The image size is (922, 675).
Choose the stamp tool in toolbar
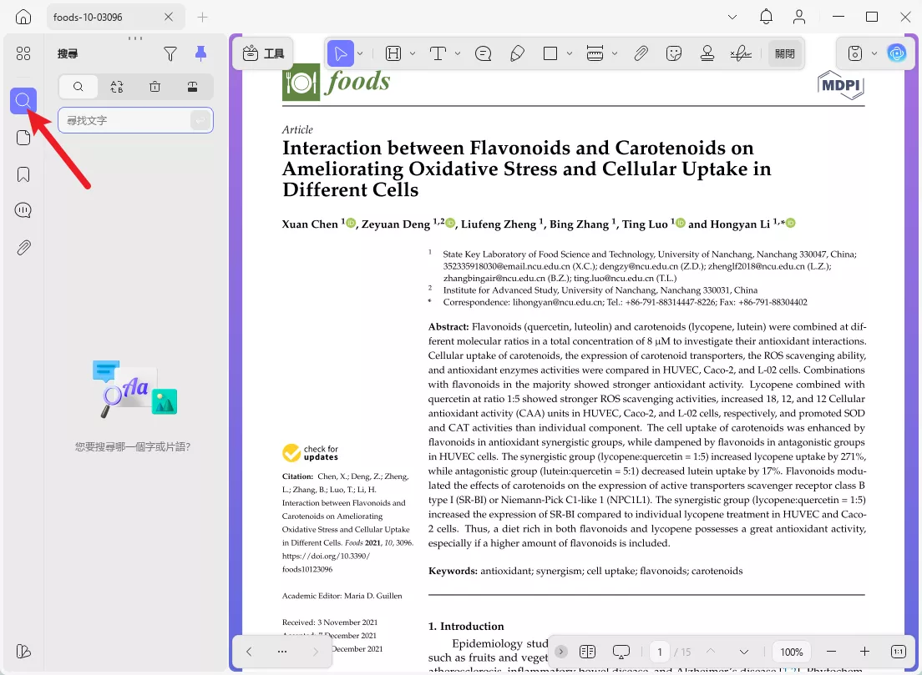707,54
